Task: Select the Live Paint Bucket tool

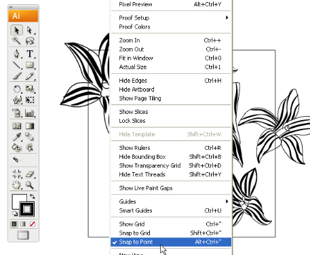Action: pyautogui.click(x=16, y=147)
